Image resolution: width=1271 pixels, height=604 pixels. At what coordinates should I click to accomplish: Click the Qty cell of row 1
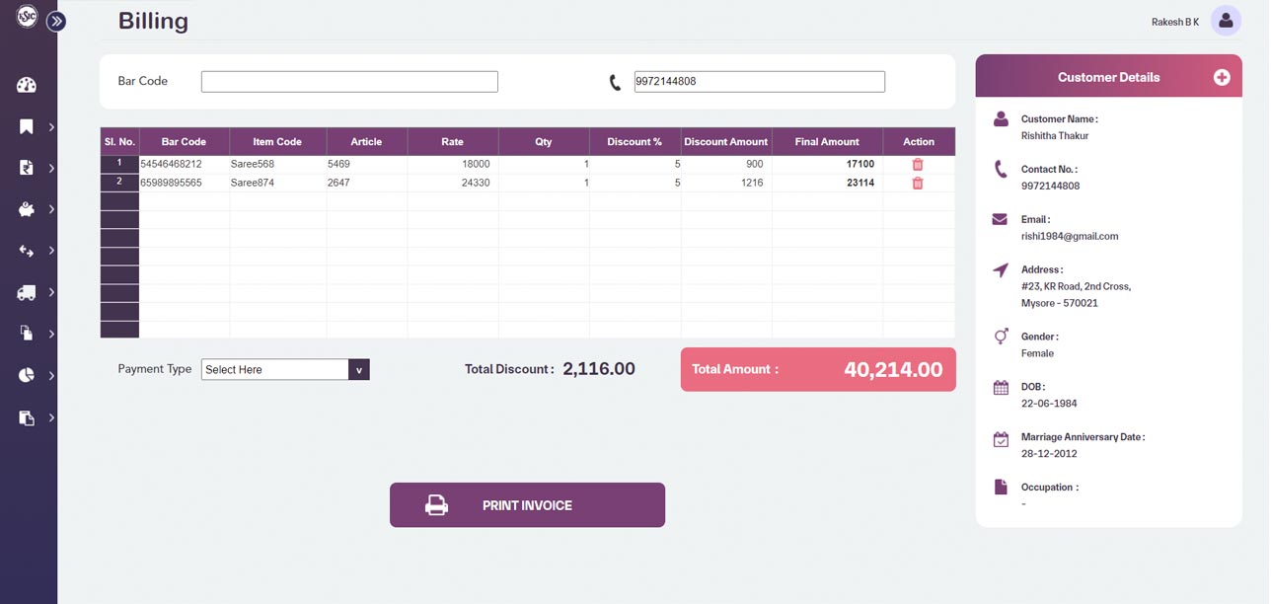click(x=544, y=165)
